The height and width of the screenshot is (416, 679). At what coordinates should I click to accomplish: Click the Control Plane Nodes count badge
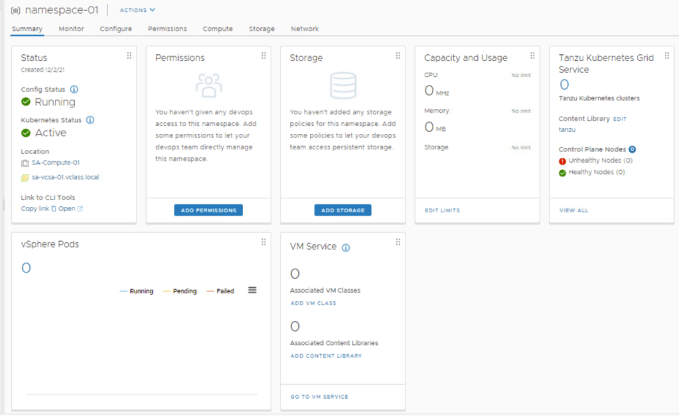coord(633,149)
